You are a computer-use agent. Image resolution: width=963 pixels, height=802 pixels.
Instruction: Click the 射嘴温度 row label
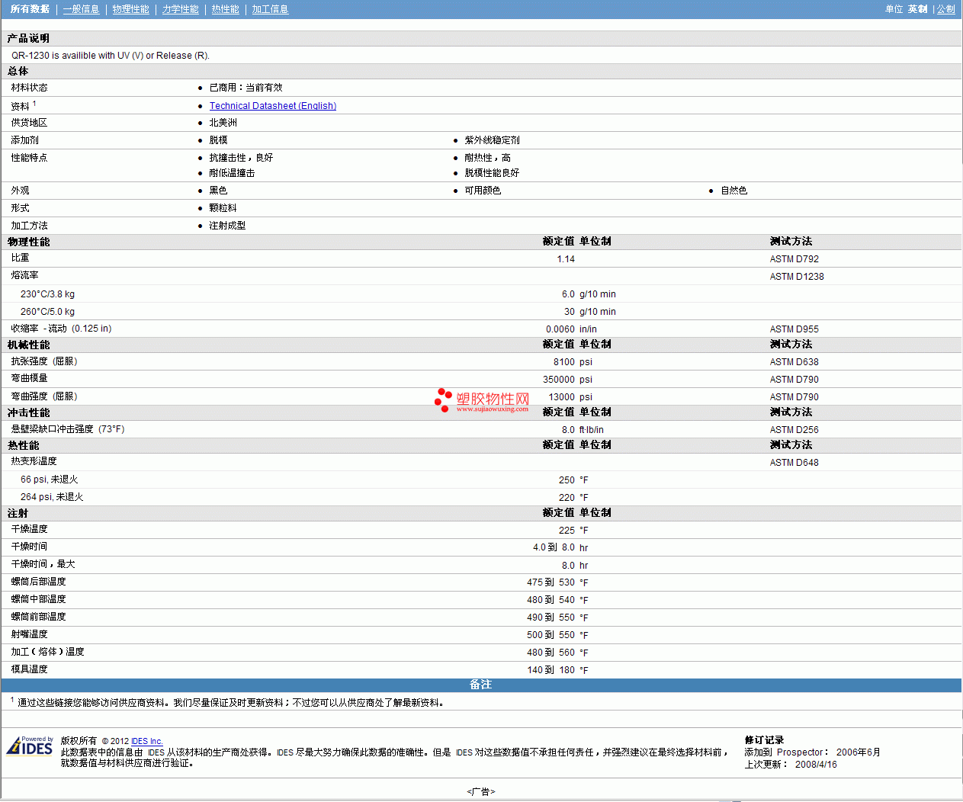29,634
